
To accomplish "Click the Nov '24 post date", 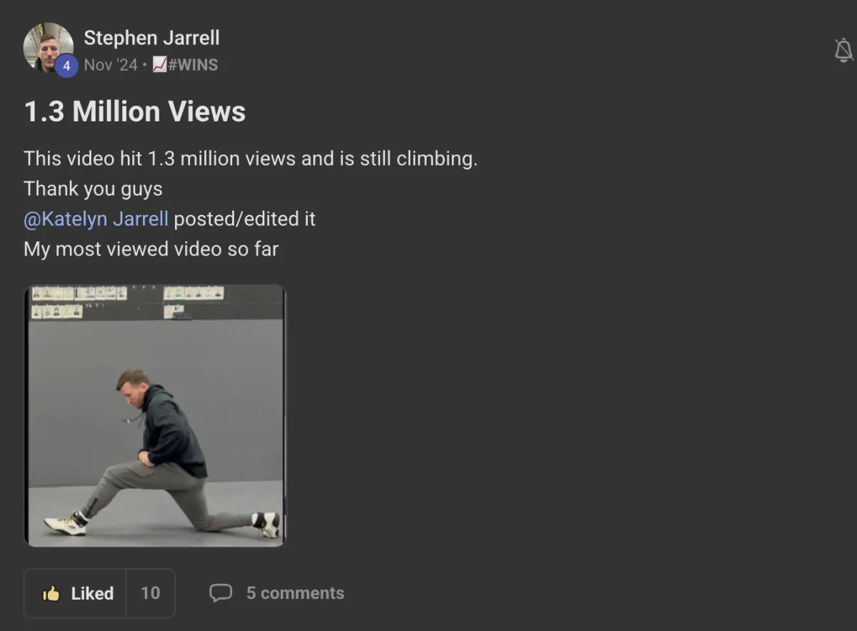I will [111, 65].
